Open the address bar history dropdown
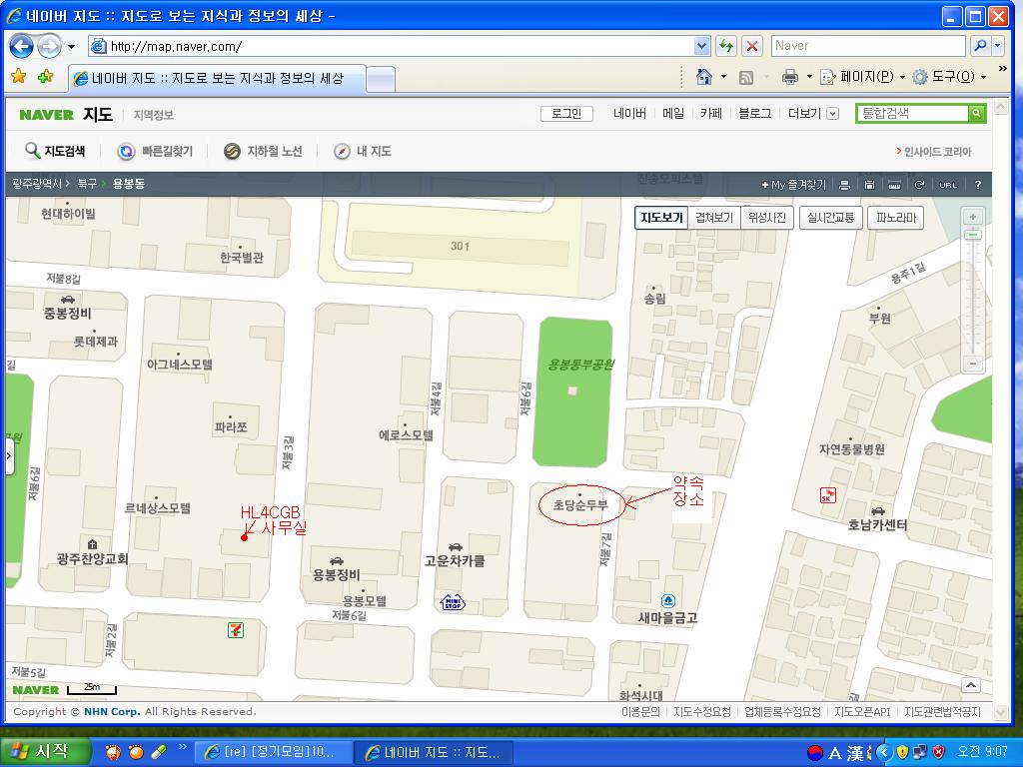The width and height of the screenshot is (1023, 767). point(702,46)
